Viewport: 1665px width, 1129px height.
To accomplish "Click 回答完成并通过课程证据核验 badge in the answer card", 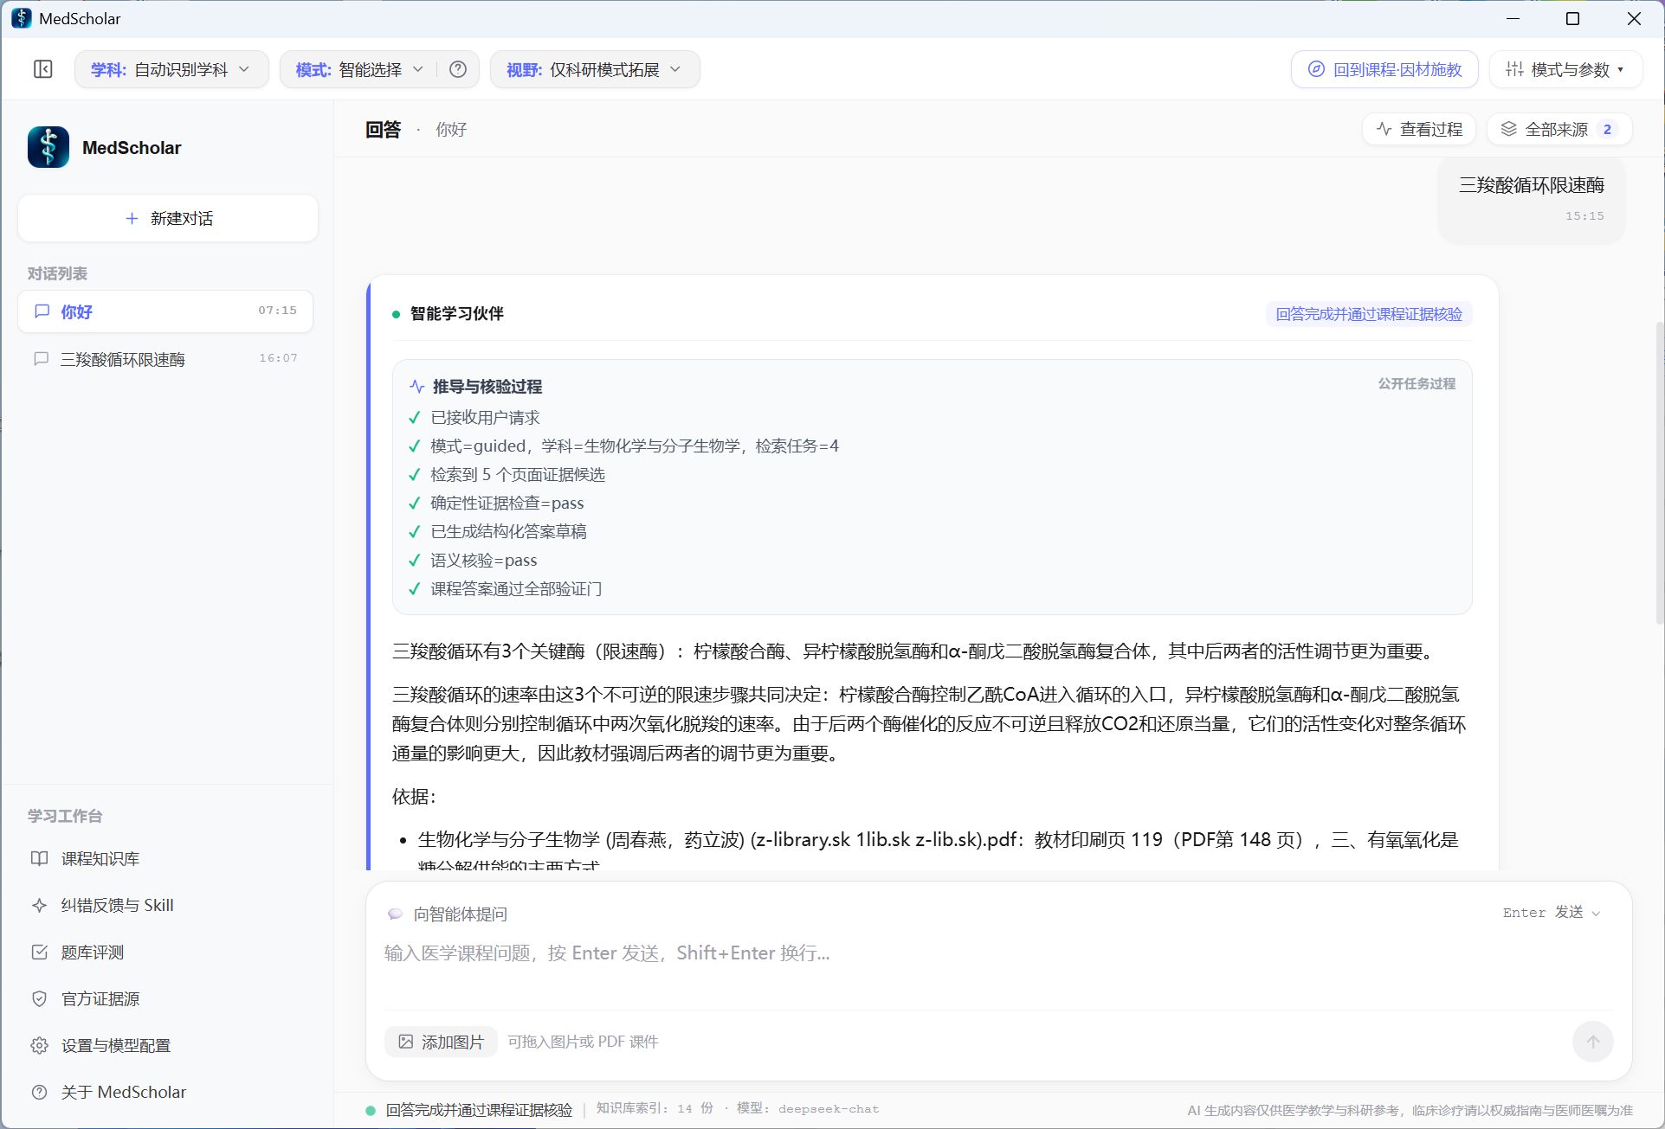I will click(x=1369, y=314).
